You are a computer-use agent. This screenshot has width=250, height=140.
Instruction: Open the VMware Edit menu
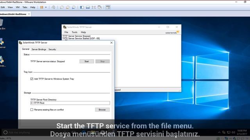coord(3,7)
